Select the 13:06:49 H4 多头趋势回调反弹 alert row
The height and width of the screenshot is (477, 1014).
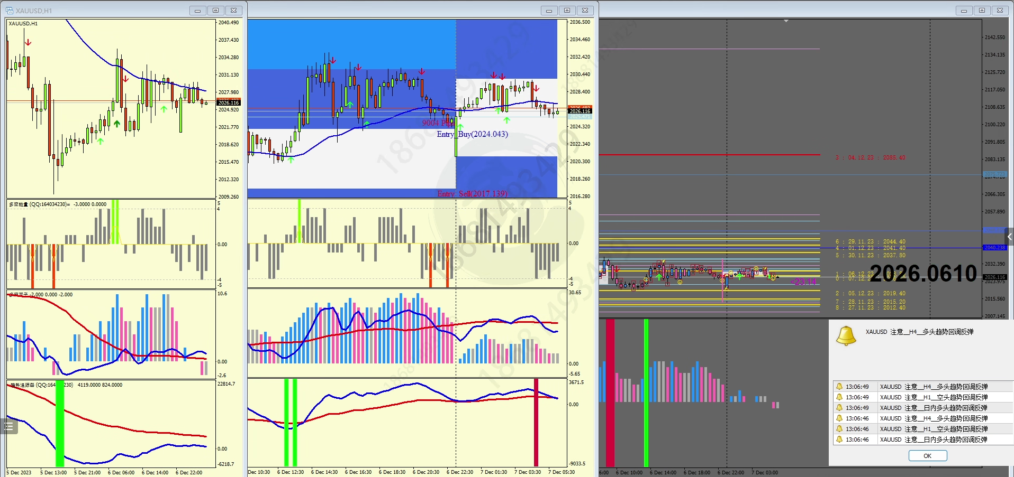click(923, 387)
